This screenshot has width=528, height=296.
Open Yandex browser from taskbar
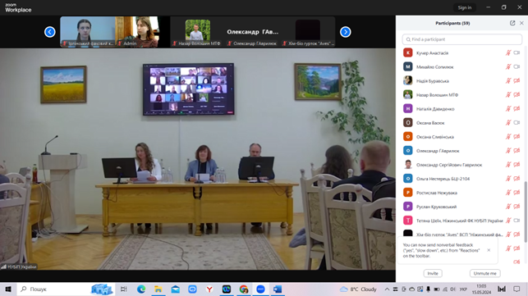tap(209, 289)
